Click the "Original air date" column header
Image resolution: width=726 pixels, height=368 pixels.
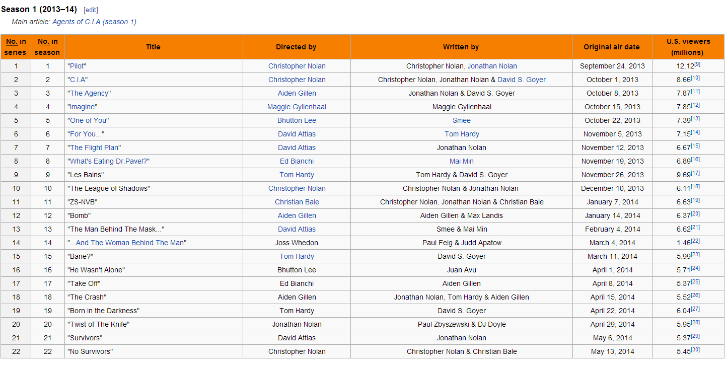pos(612,47)
